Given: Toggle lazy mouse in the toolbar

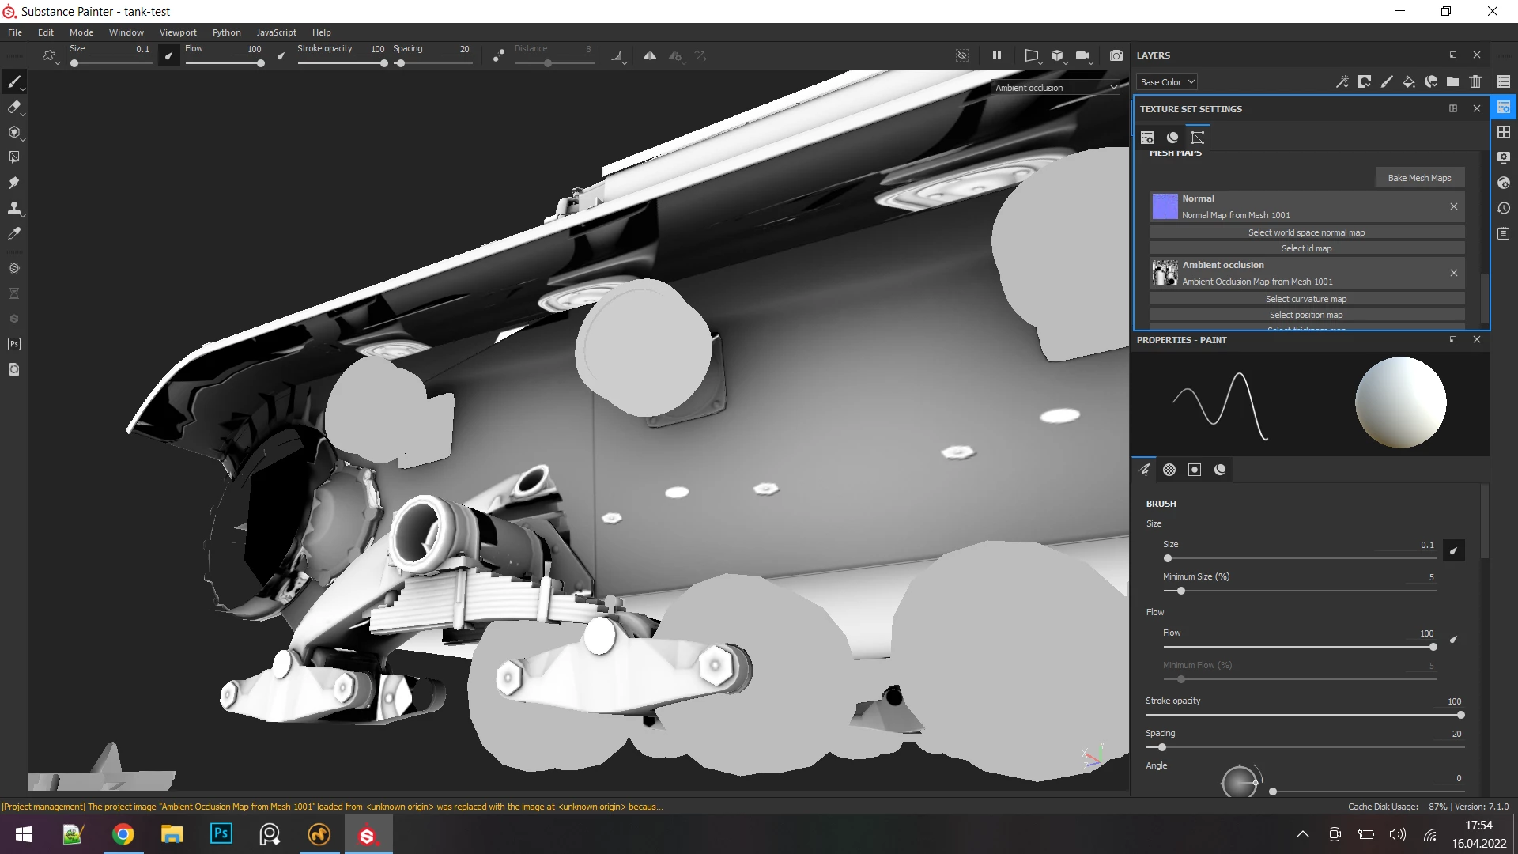Looking at the screenshot, I should point(499,56).
